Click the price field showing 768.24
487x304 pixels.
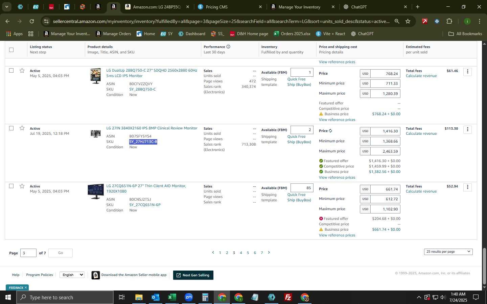tap(385, 74)
